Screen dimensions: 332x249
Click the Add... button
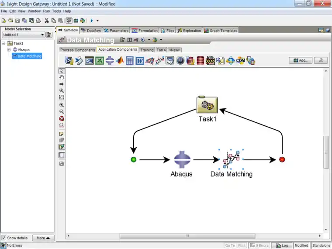coord(301,60)
